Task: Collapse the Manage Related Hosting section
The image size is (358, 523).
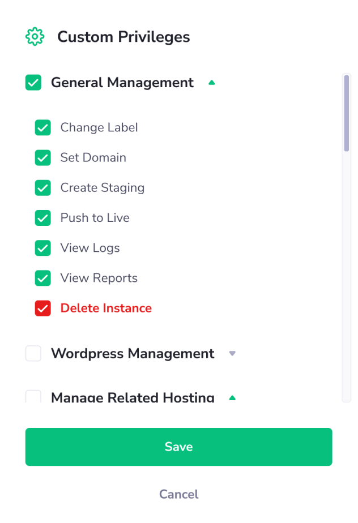Action: pos(232,397)
